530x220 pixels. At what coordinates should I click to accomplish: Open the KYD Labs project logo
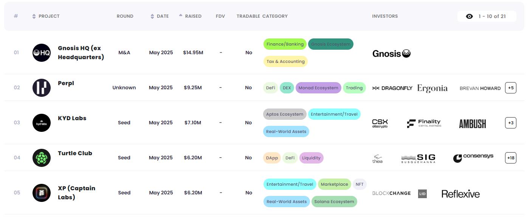tap(42, 123)
